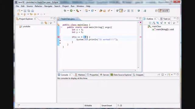
Task: Click the Next Annotation arrow icon
Action: 19,14
